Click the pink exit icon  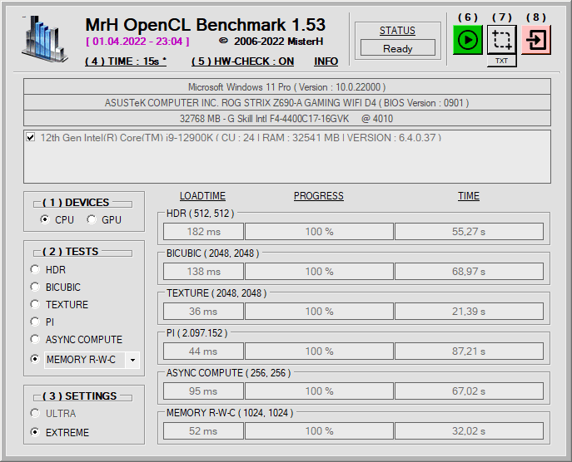coord(536,40)
